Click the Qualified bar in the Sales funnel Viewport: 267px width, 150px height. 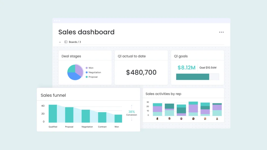(53, 113)
